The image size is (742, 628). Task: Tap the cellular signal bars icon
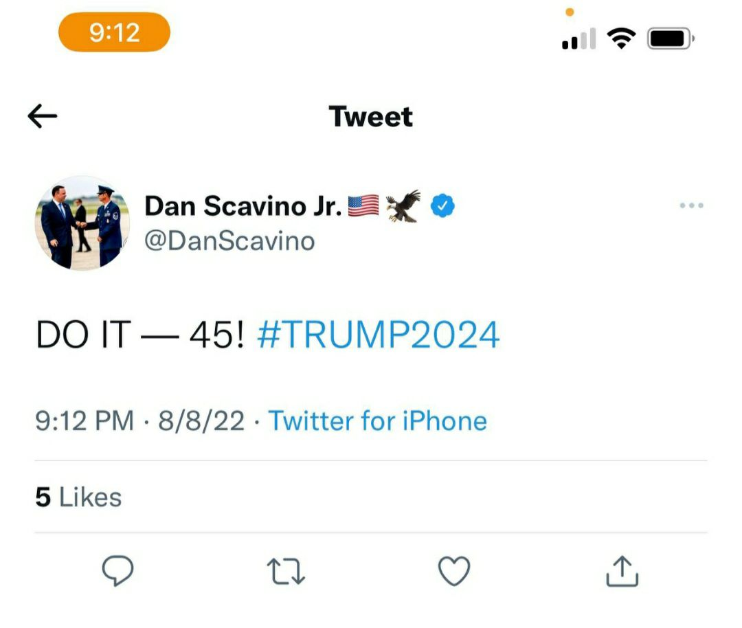coord(578,40)
